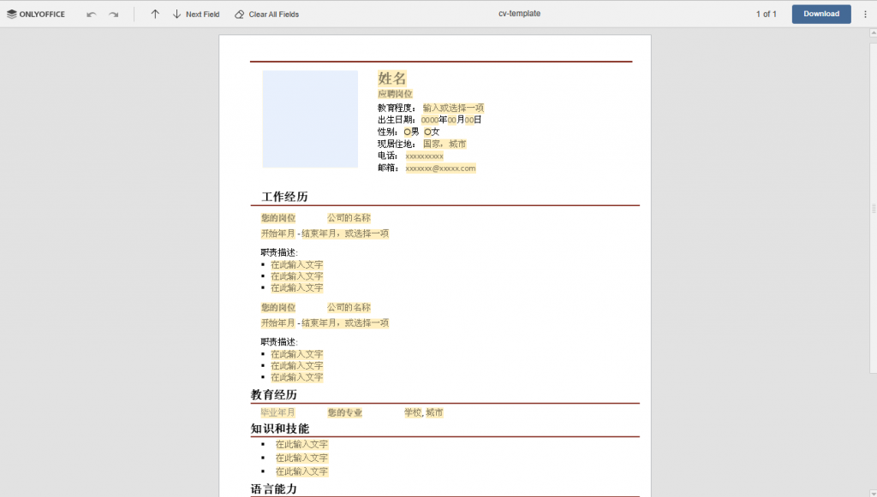Image resolution: width=877 pixels, height=497 pixels.
Task: Click the Download button
Action: pos(820,14)
